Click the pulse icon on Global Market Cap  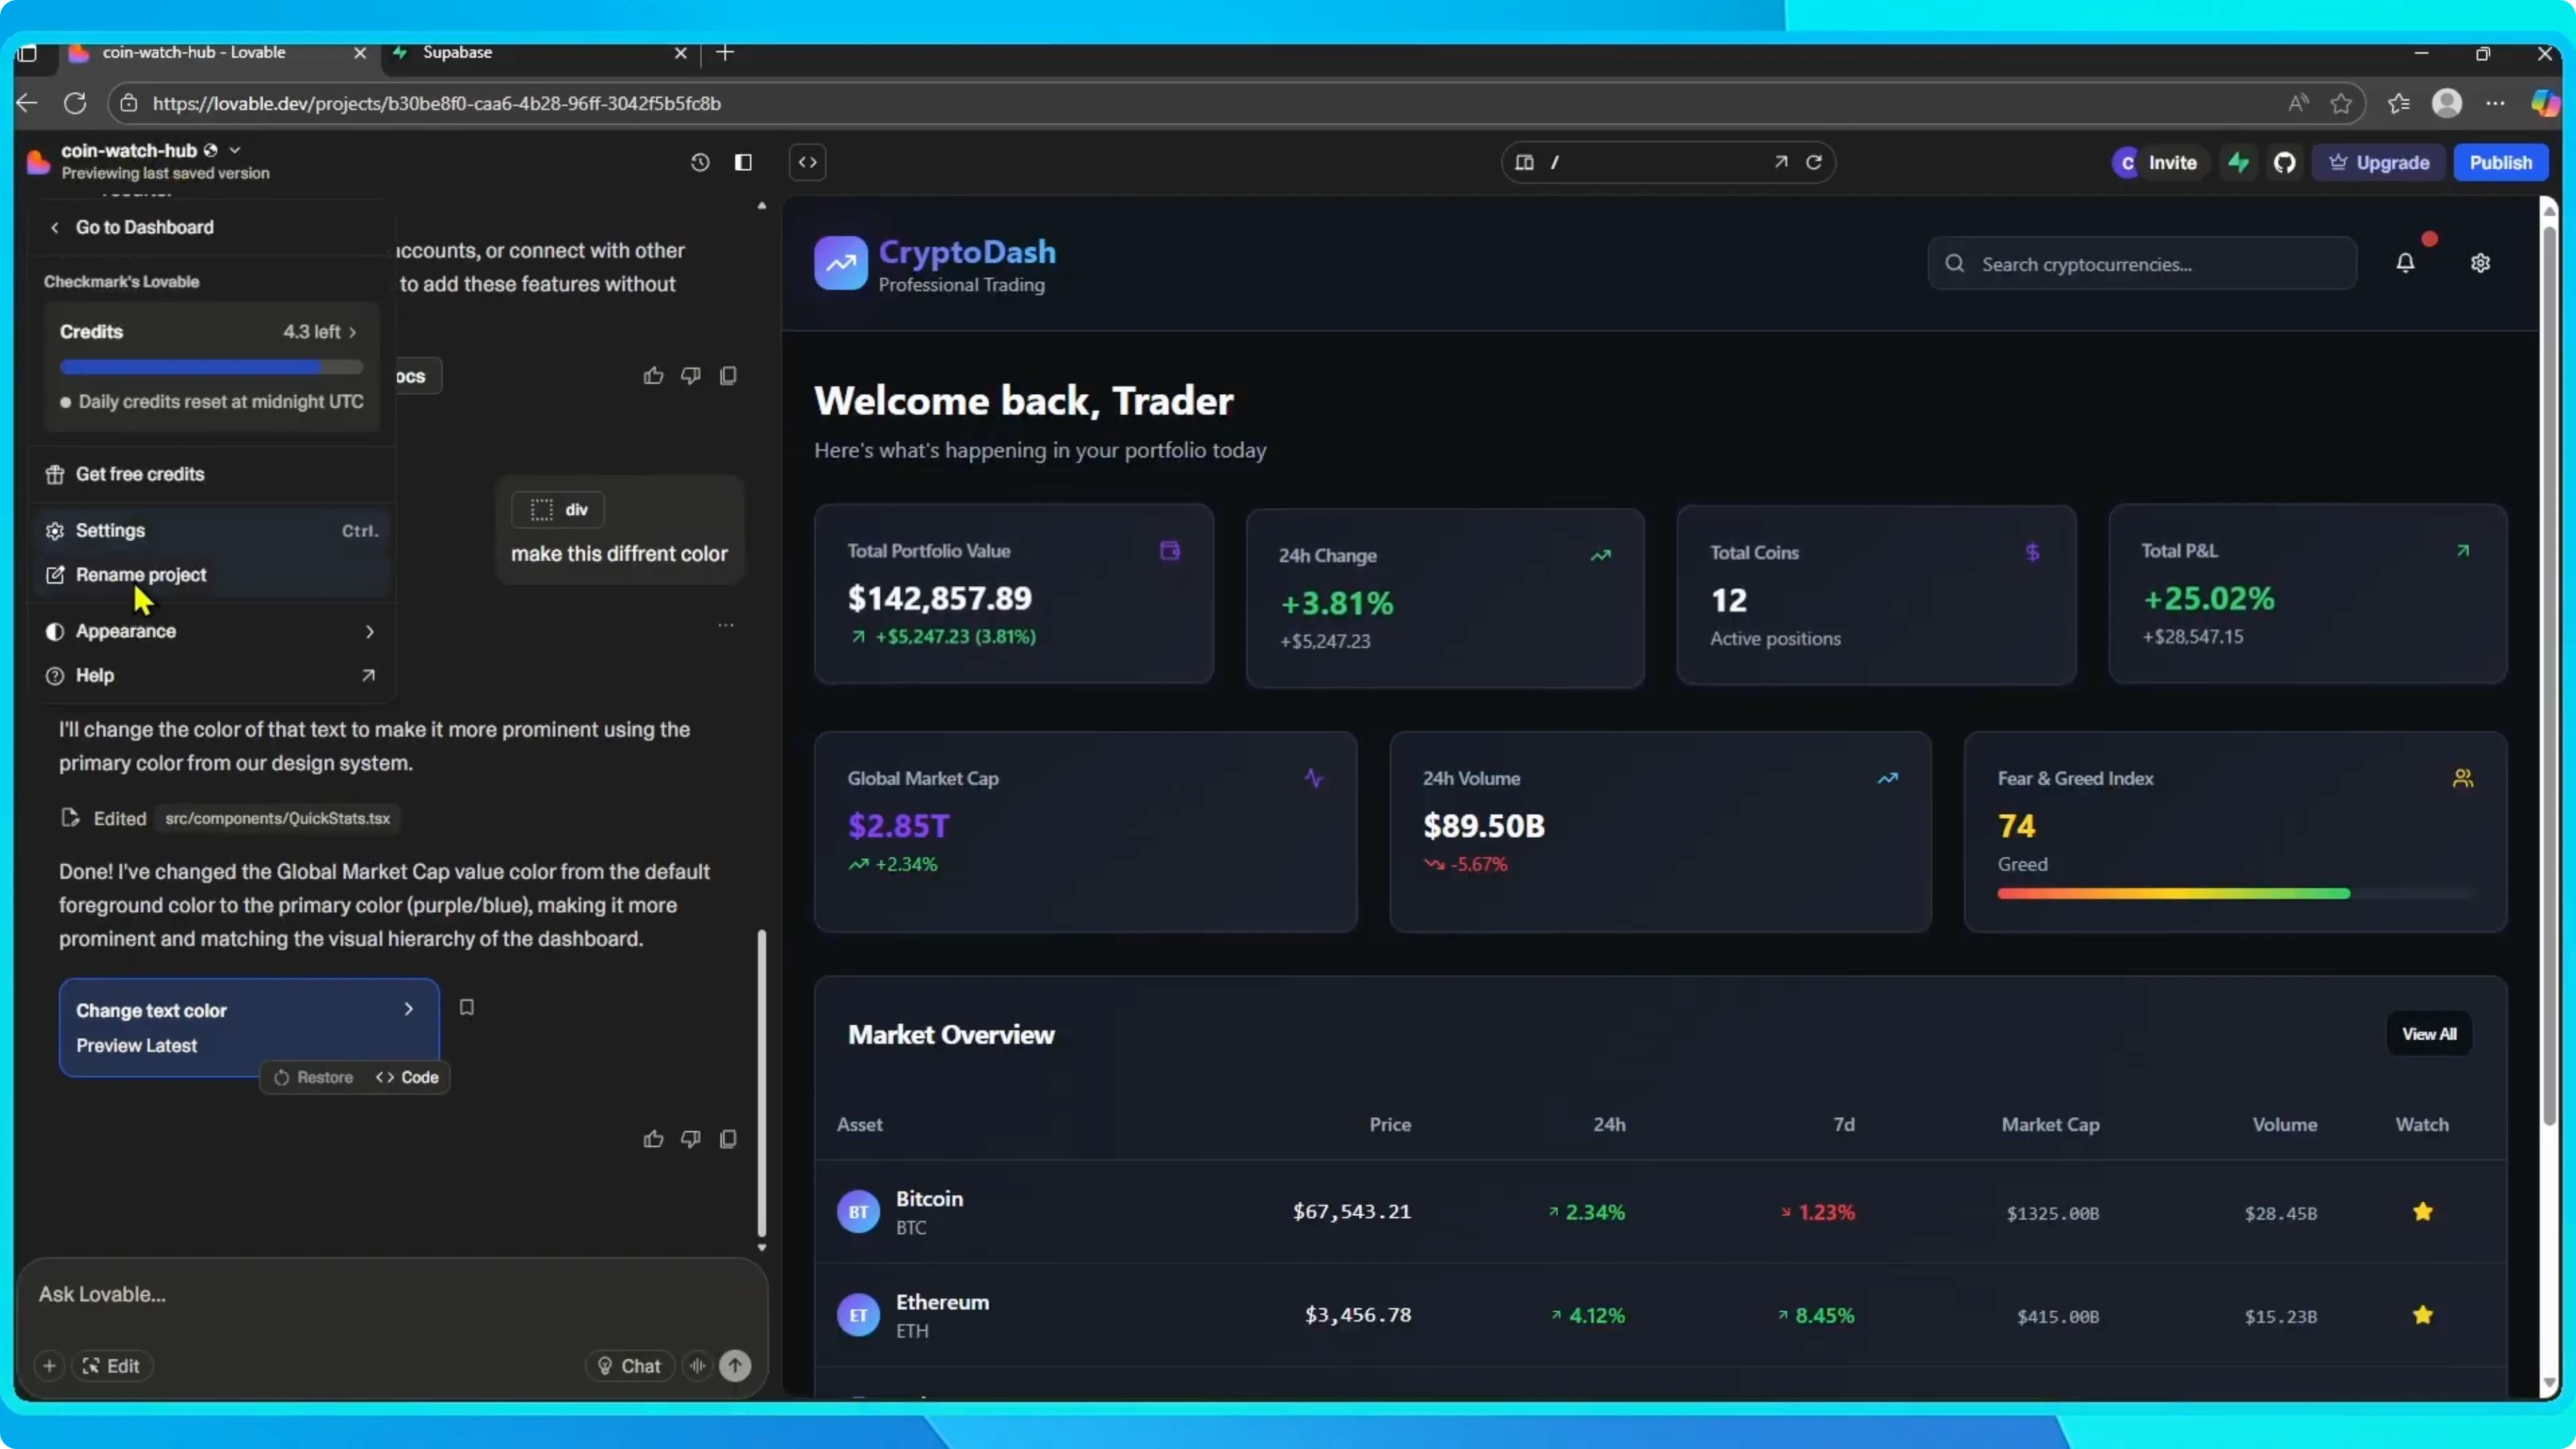click(1314, 778)
